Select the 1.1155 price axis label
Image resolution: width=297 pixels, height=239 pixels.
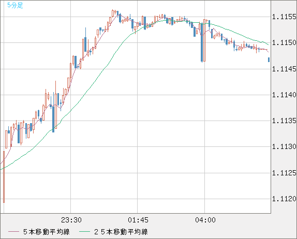click(x=284, y=17)
